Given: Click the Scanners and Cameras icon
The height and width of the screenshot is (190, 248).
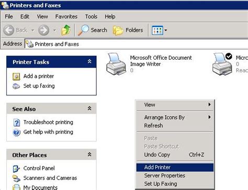Looking at the screenshot, I should coord(16,178).
